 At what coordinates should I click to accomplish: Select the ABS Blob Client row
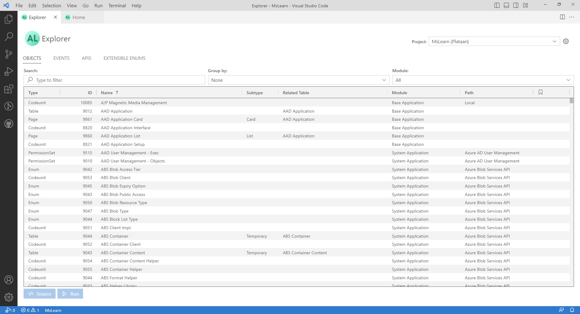coord(297,178)
